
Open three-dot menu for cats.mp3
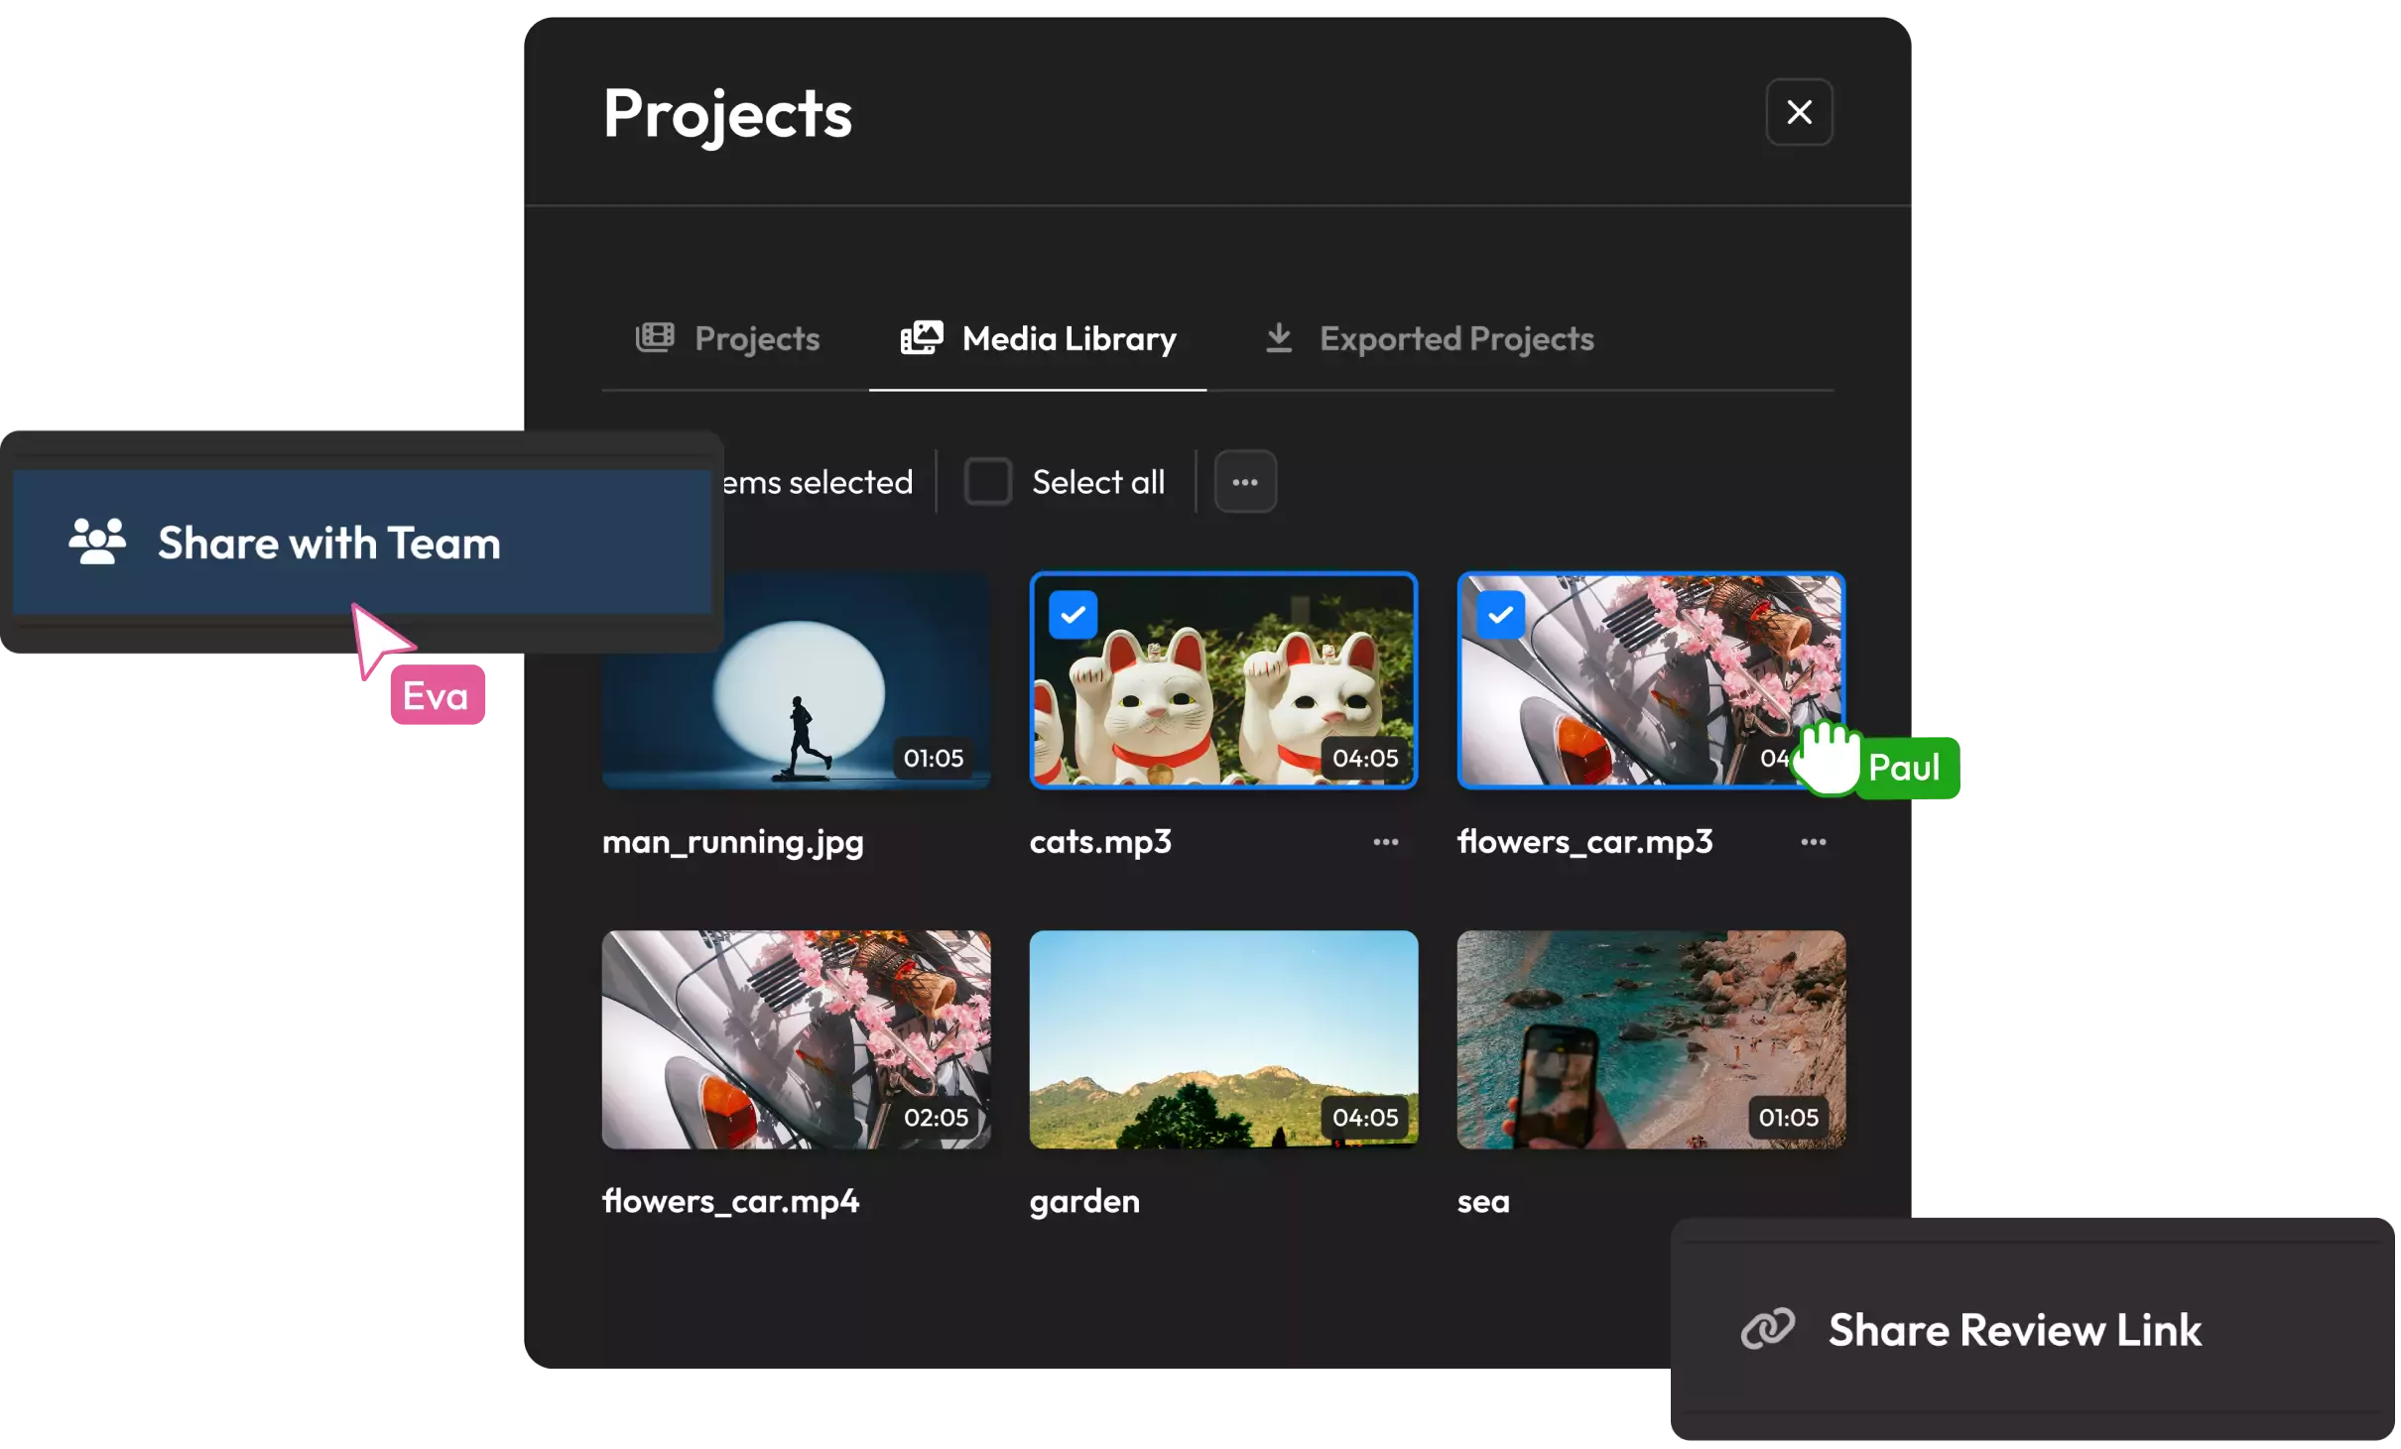[1385, 842]
